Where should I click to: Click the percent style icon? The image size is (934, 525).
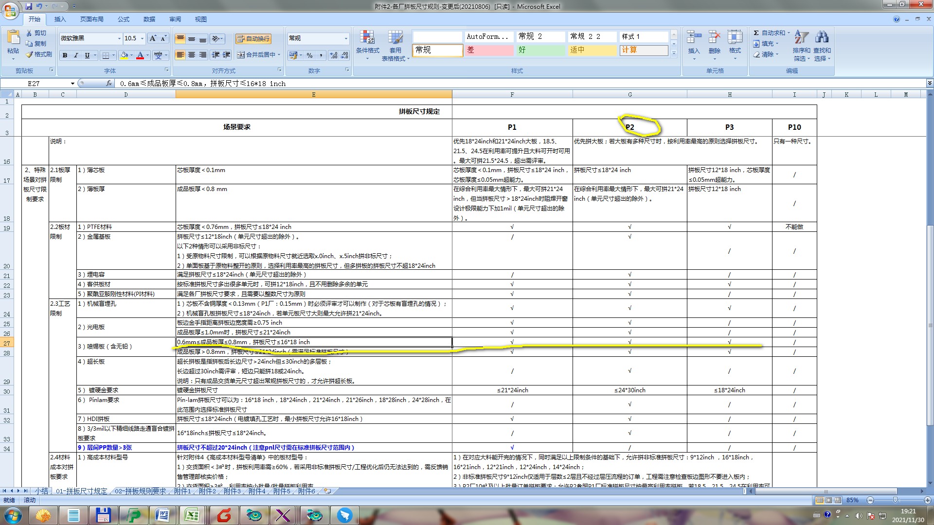pos(310,55)
